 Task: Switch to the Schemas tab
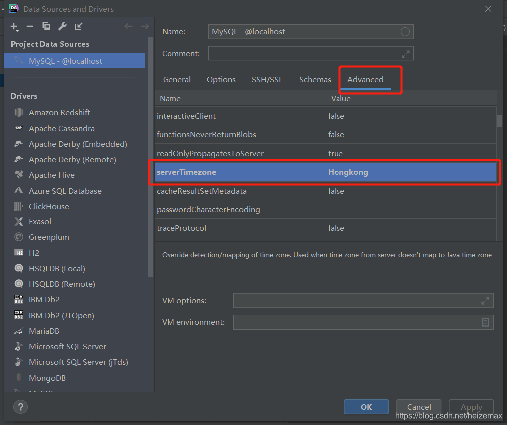pyautogui.click(x=315, y=79)
